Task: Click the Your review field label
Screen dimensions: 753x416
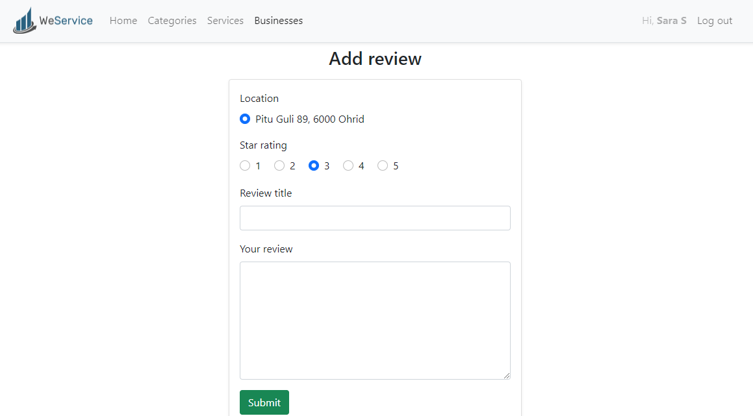Action: (x=266, y=249)
